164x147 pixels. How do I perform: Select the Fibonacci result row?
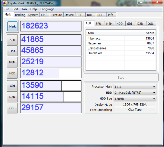click(x=121, y=38)
